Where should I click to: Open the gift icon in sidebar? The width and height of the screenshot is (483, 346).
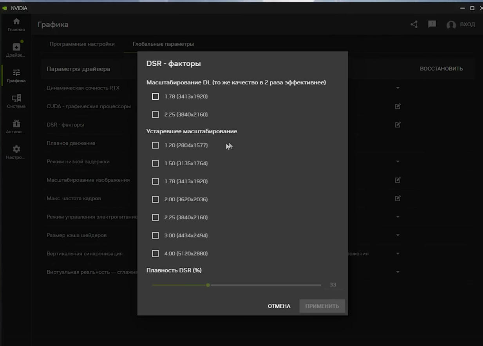(16, 124)
